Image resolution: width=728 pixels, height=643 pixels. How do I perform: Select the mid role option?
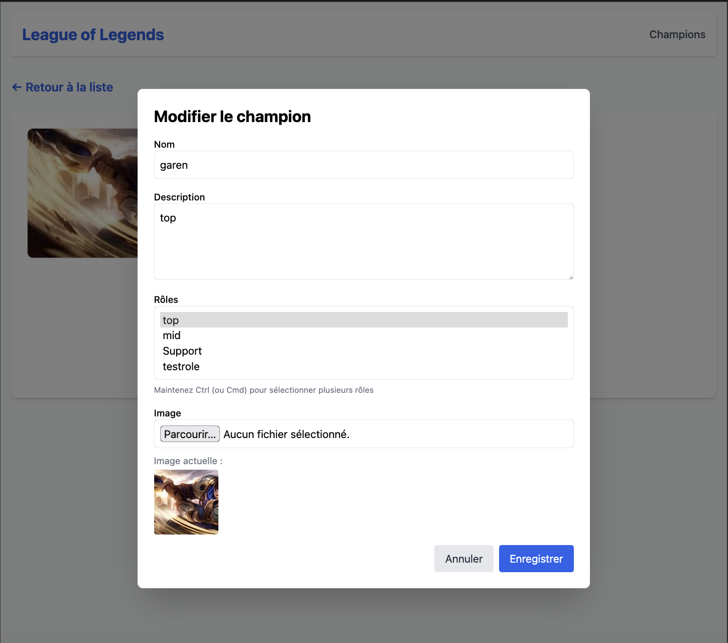pyautogui.click(x=363, y=336)
